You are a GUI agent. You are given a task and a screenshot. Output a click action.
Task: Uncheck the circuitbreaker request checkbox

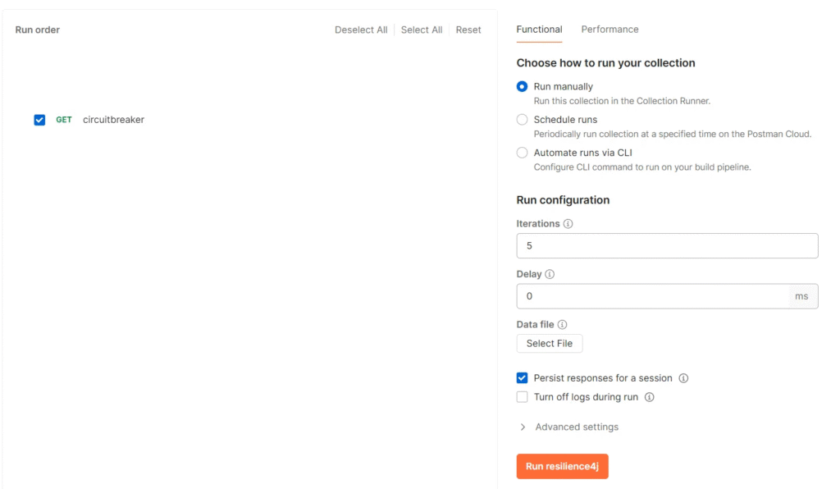coord(39,120)
